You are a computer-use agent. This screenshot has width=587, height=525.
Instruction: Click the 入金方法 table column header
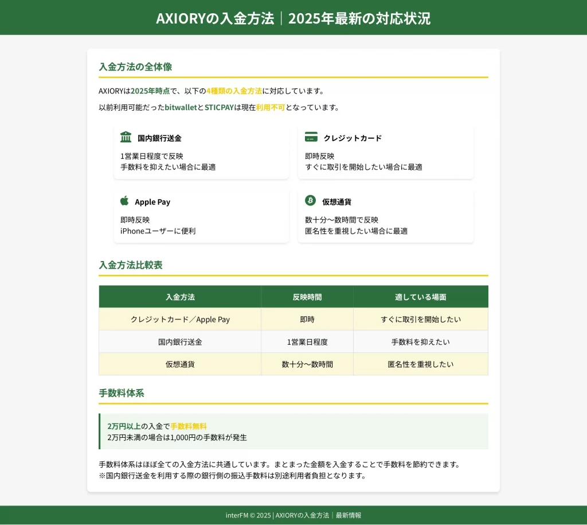click(180, 297)
